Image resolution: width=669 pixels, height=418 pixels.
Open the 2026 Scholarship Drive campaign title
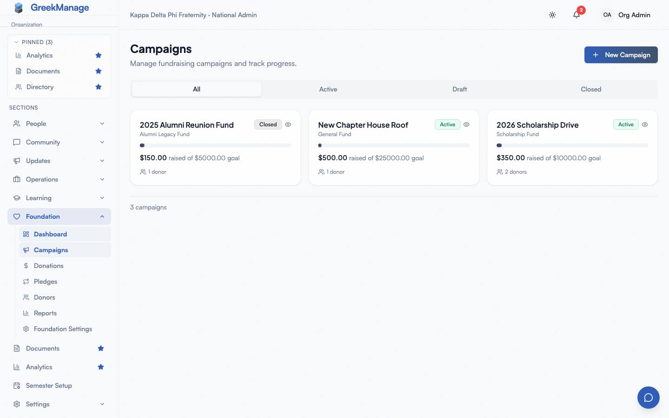click(538, 125)
